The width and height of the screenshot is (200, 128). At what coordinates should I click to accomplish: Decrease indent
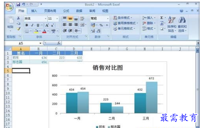[65, 31]
